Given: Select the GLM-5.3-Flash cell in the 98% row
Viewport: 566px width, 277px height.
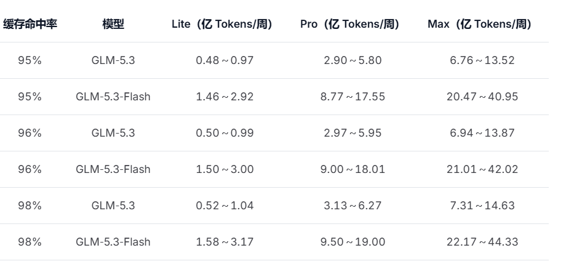Looking at the screenshot, I should (113, 242).
